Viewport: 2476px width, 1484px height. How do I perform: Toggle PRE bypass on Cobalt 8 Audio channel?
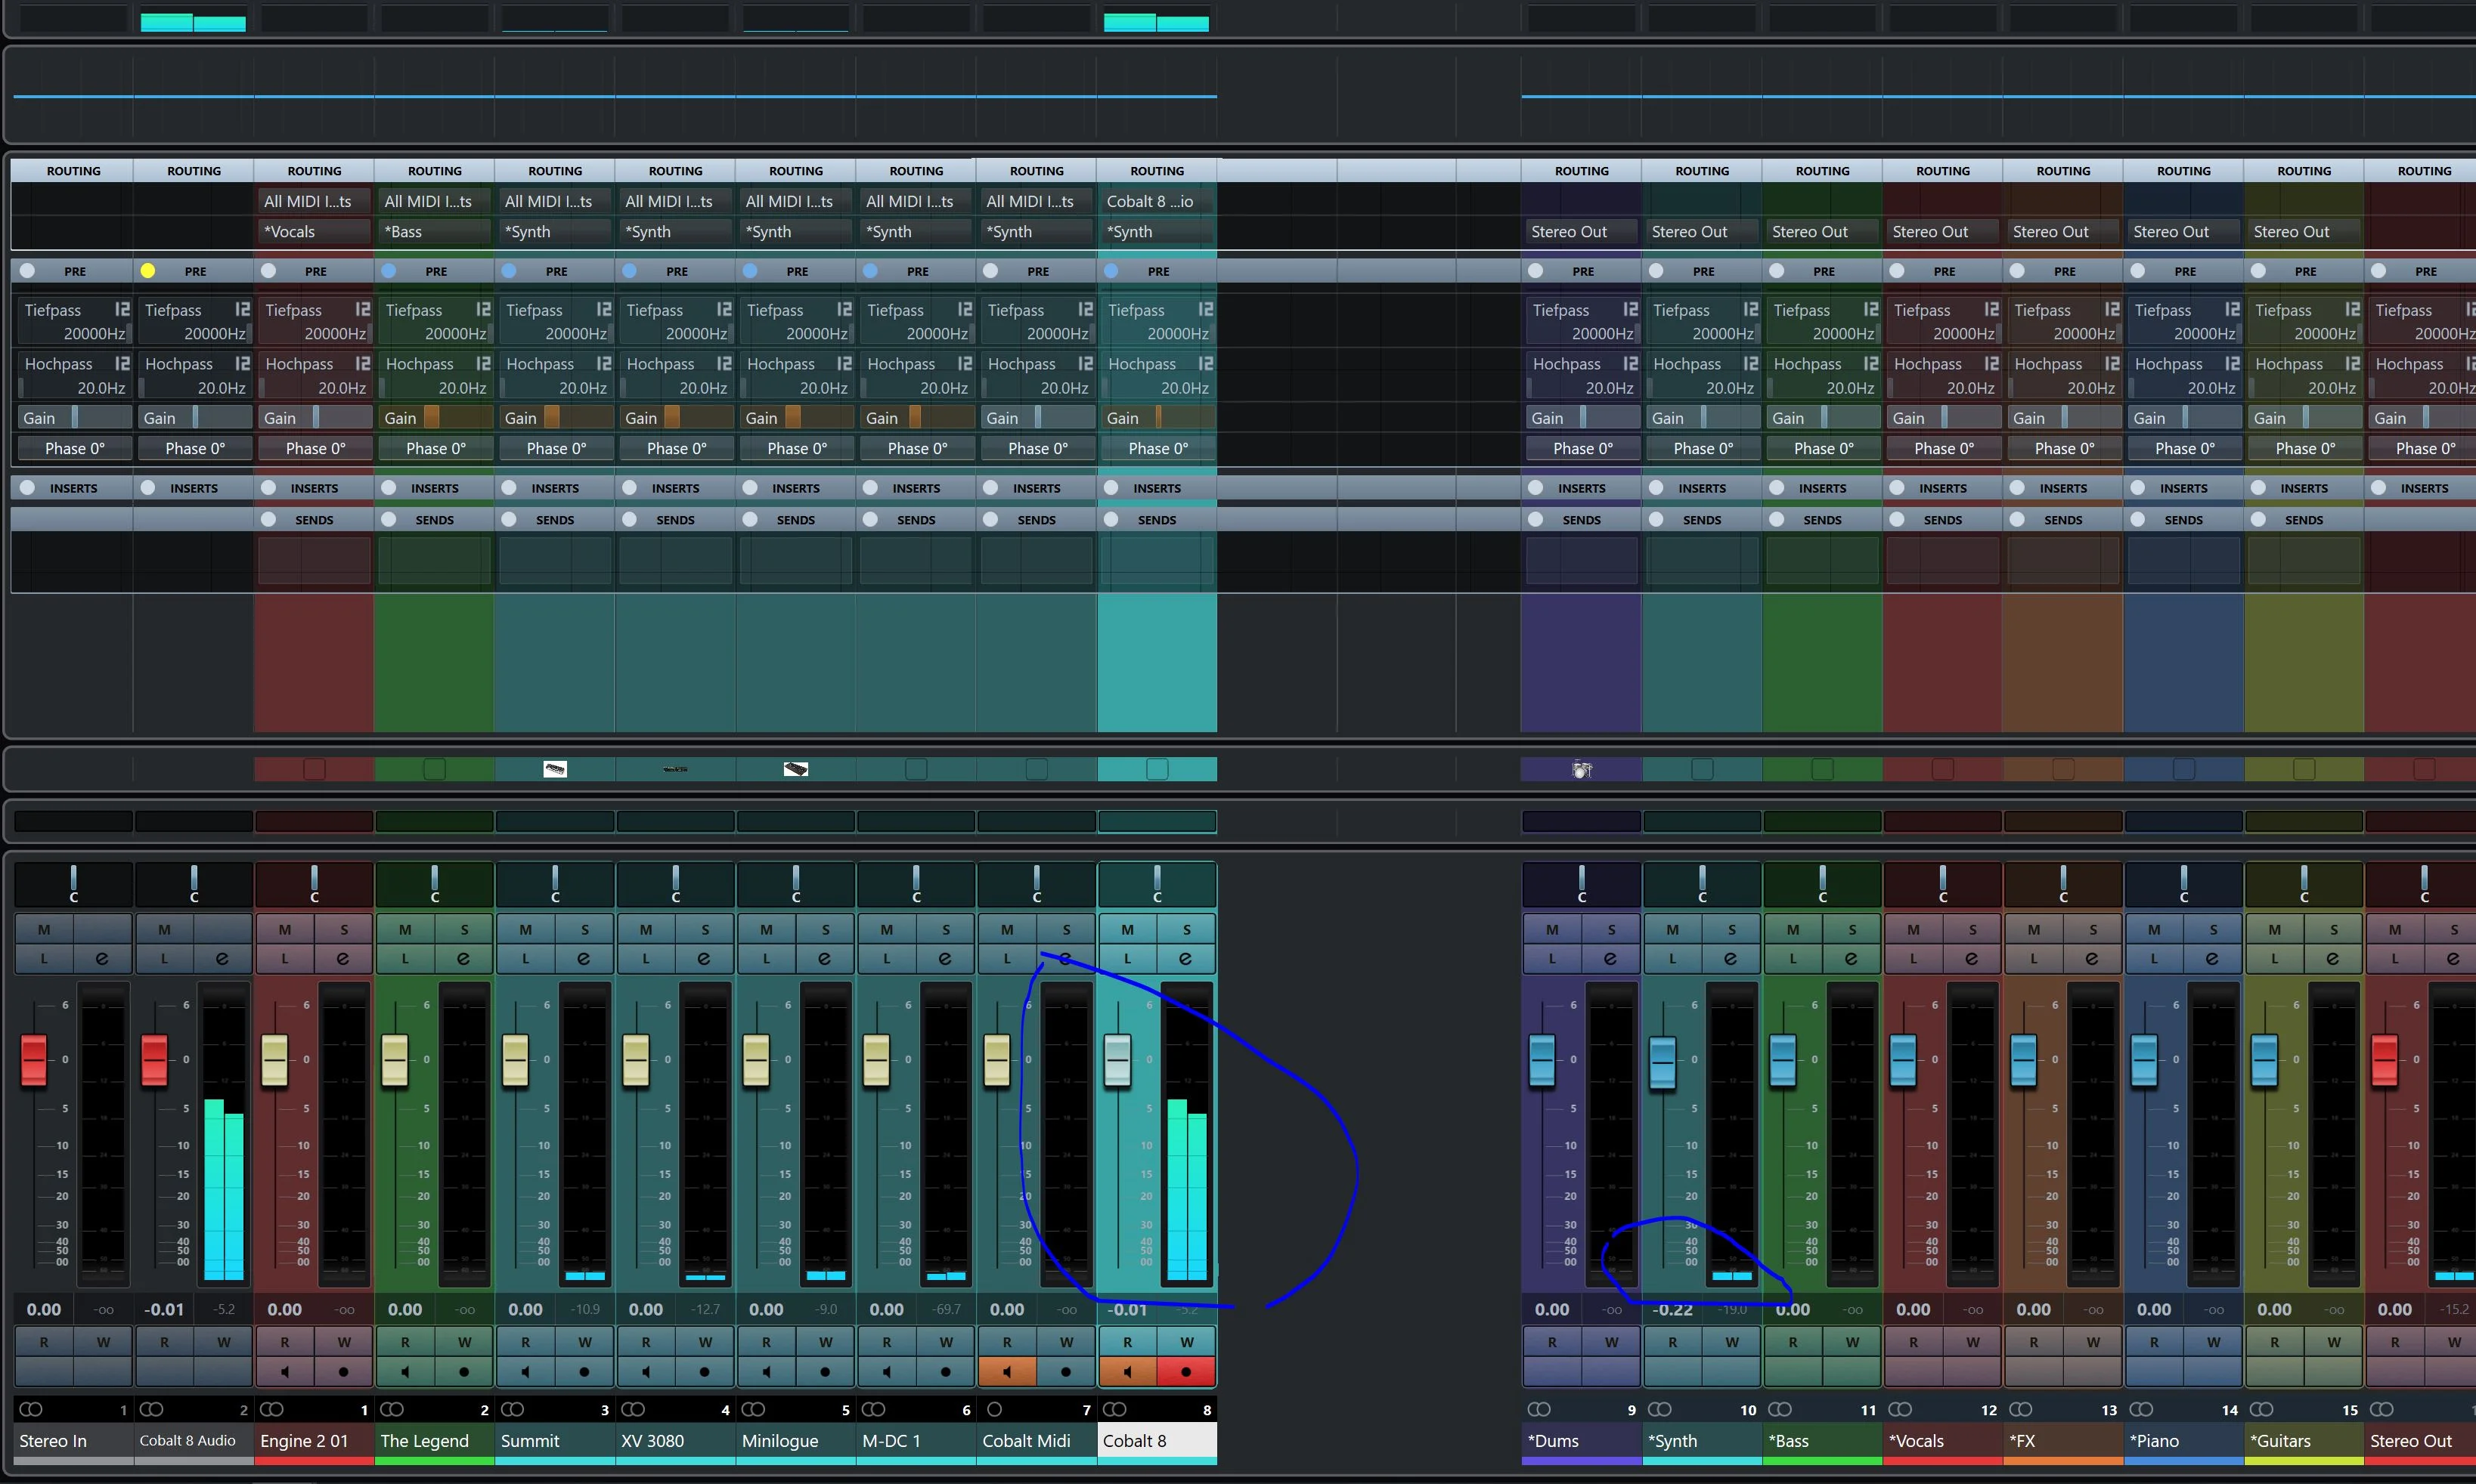click(x=148, y=271)
